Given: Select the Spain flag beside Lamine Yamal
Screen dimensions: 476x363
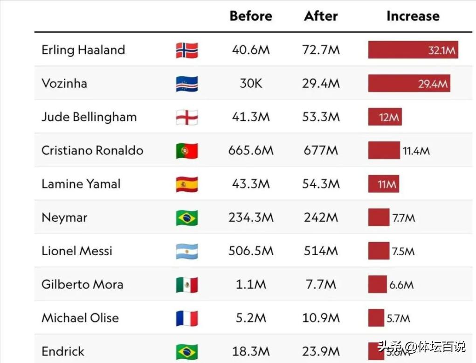Looking at the screenshot, I should click(186, 184).
